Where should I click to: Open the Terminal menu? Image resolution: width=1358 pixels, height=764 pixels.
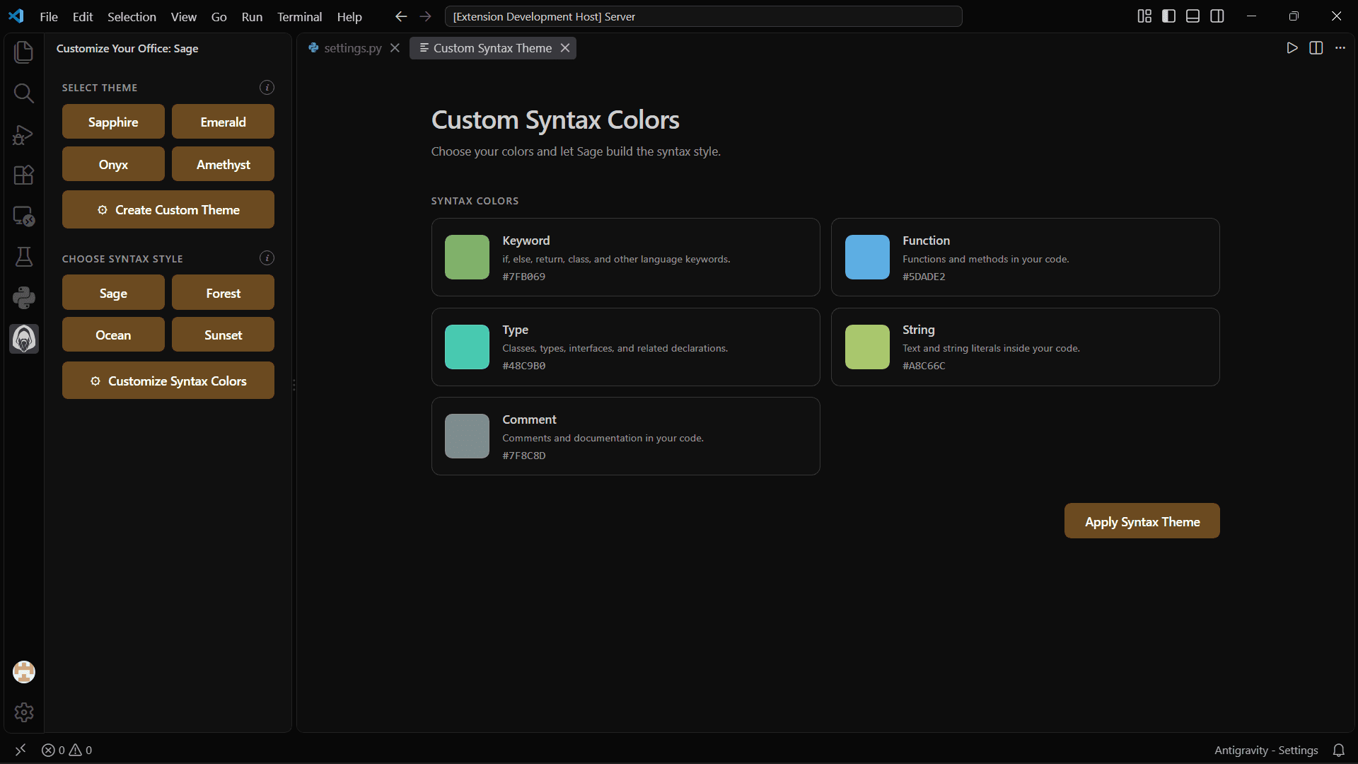tap(299, 16)
